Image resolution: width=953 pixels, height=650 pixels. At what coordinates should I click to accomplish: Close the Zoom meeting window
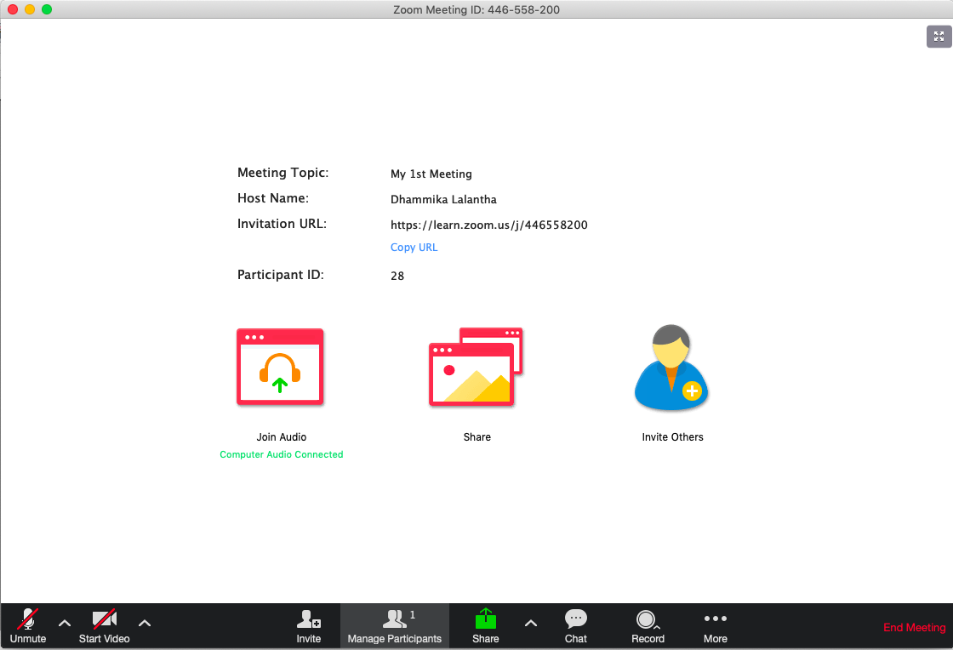13,9
